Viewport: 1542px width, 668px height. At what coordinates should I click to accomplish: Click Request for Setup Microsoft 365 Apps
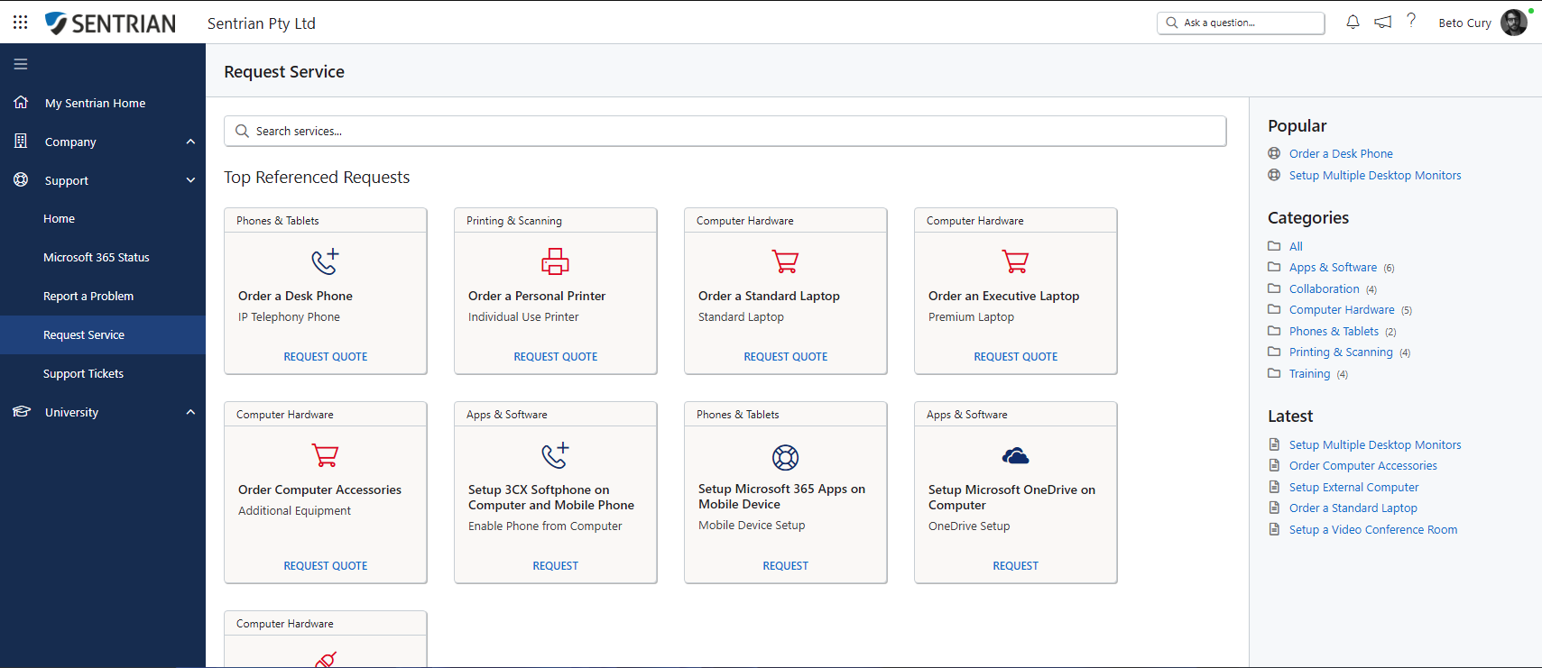(x=785, y=566)
